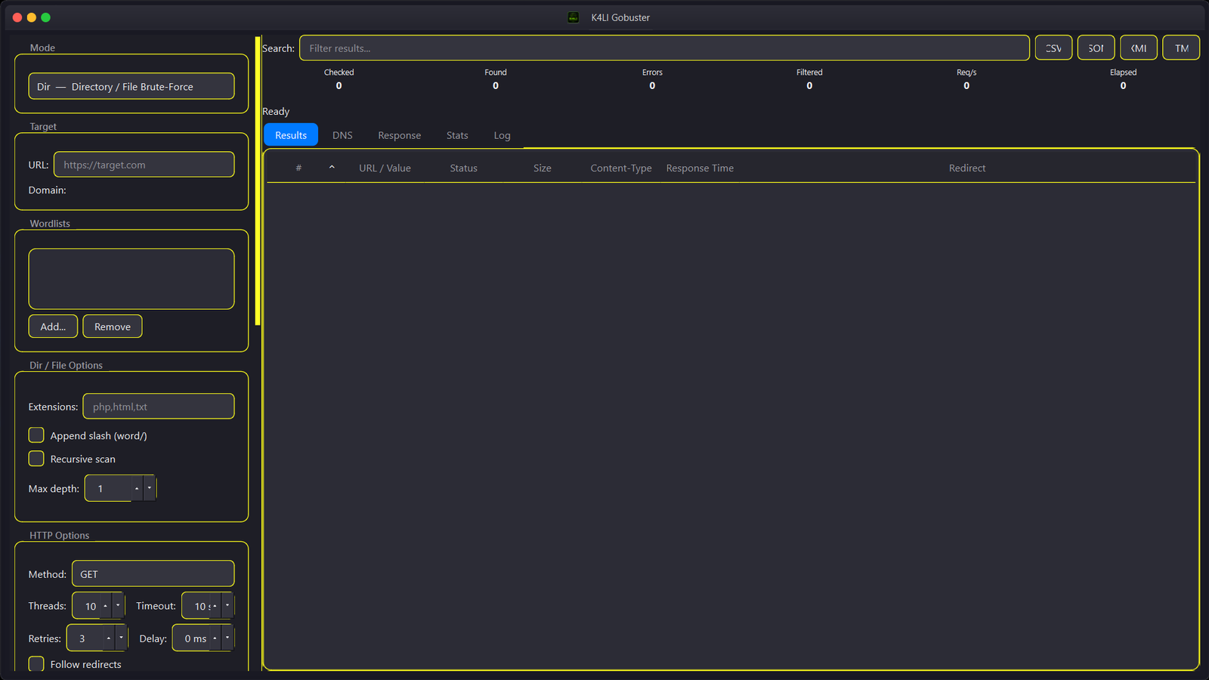Click the sort arrow column header
1209x680 pixels.
pyautogui.click(x=332, y=168)
